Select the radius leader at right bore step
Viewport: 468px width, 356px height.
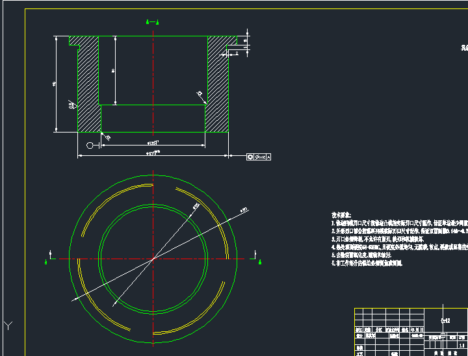201,97
